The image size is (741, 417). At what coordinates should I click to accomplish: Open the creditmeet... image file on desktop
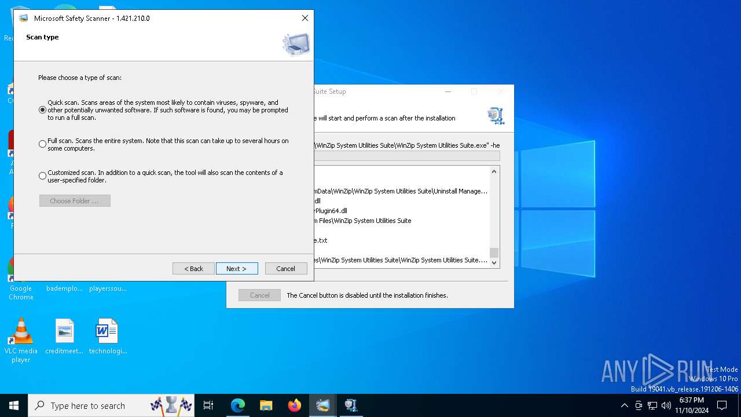tap(64, 336)
